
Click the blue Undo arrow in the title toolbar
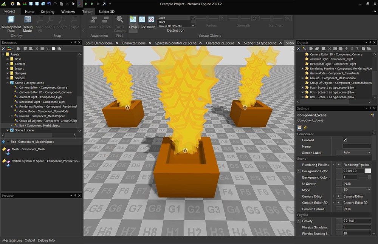[49, 4]
